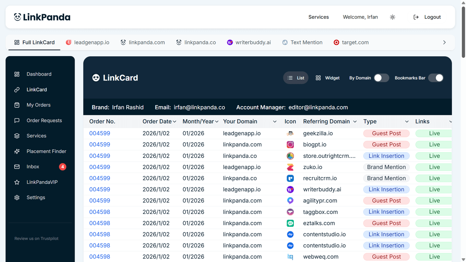Screen dimensions: 466x262
Task: Select the My Orders bag icon
Action: coord(17,105)
